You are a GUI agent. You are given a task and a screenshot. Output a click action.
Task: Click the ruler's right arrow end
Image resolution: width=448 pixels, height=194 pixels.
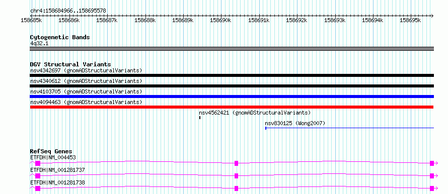pyautogui.click(x=432, y=16)
